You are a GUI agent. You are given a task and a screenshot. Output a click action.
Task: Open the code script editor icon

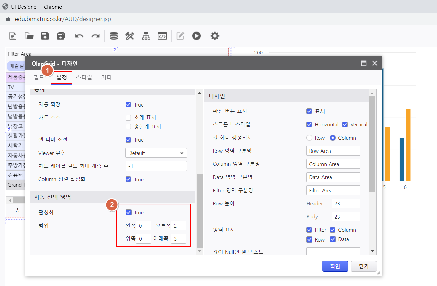coord(162,36)
